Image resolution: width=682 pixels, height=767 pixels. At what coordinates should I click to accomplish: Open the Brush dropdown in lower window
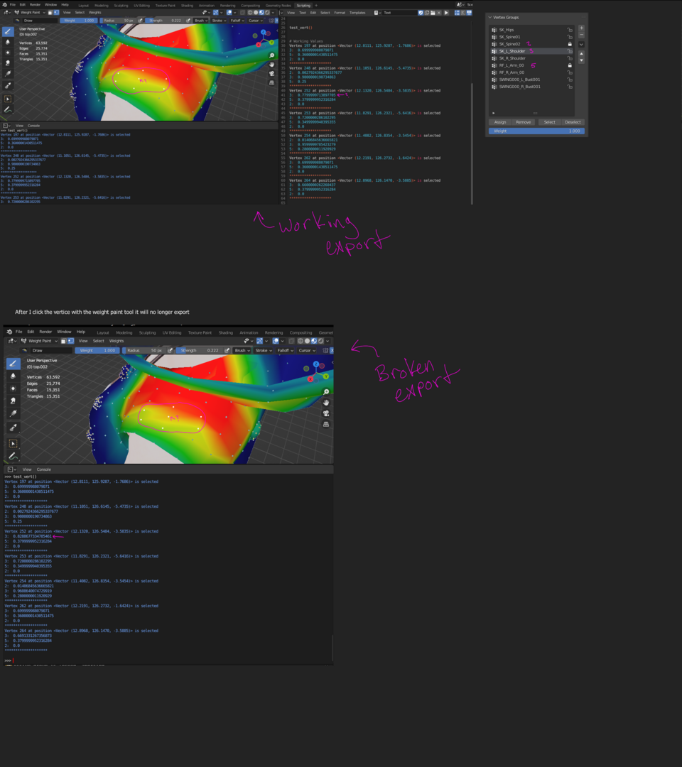coord(242,350)
